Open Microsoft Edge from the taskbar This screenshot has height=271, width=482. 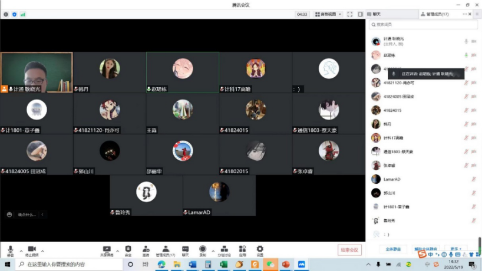[161, 265]
